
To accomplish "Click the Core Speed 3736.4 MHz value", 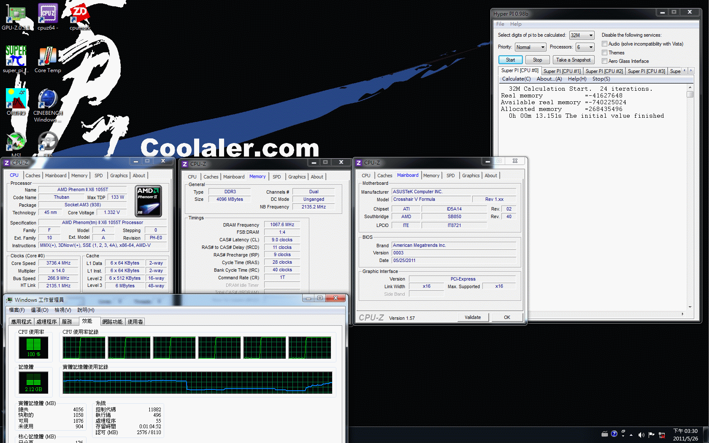I will (x=59, y=263).
